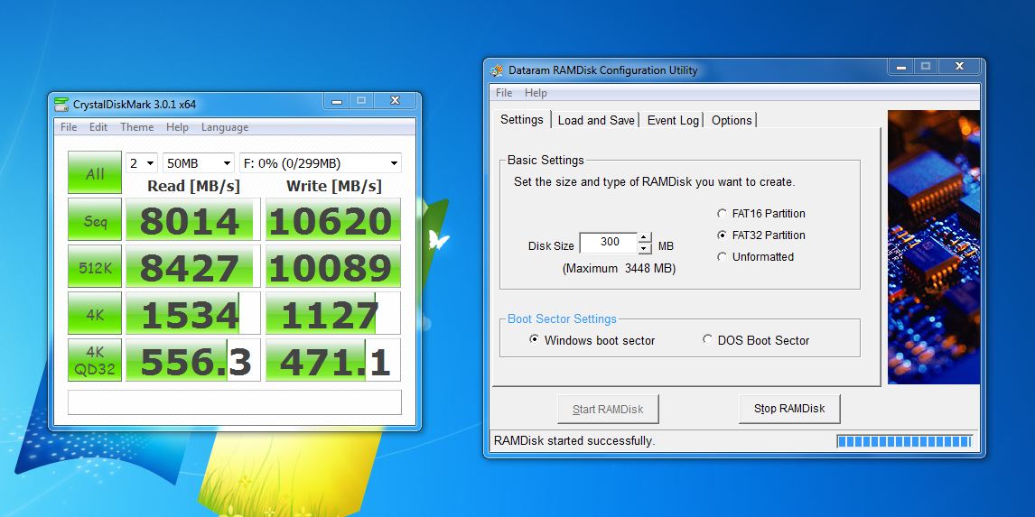1035x517 pixels.
Task: Click the circuit board image in RAMDisk utility
Action: coord(933,246)
